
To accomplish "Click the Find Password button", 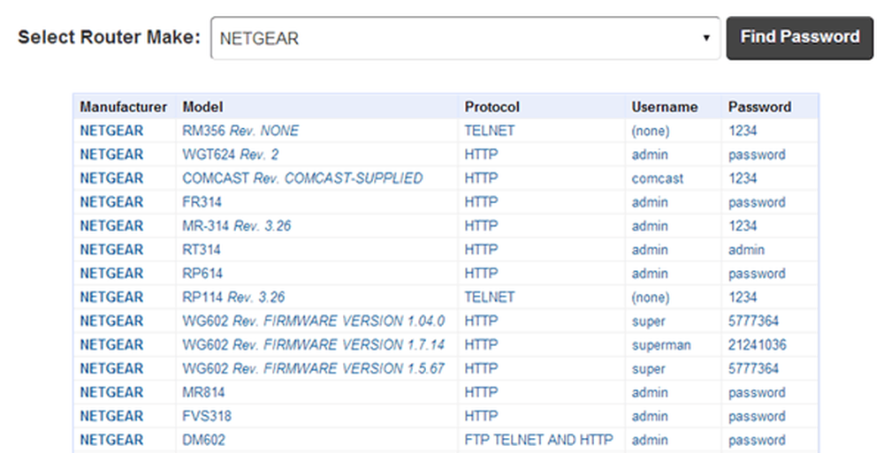I will pos(799,38).
